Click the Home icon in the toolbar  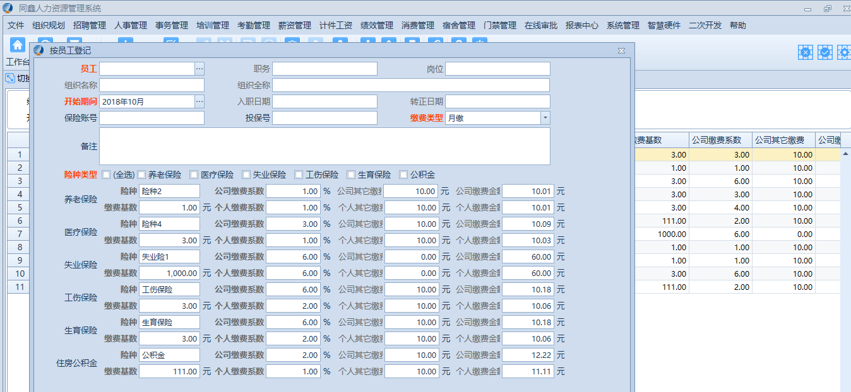[18, 45]
